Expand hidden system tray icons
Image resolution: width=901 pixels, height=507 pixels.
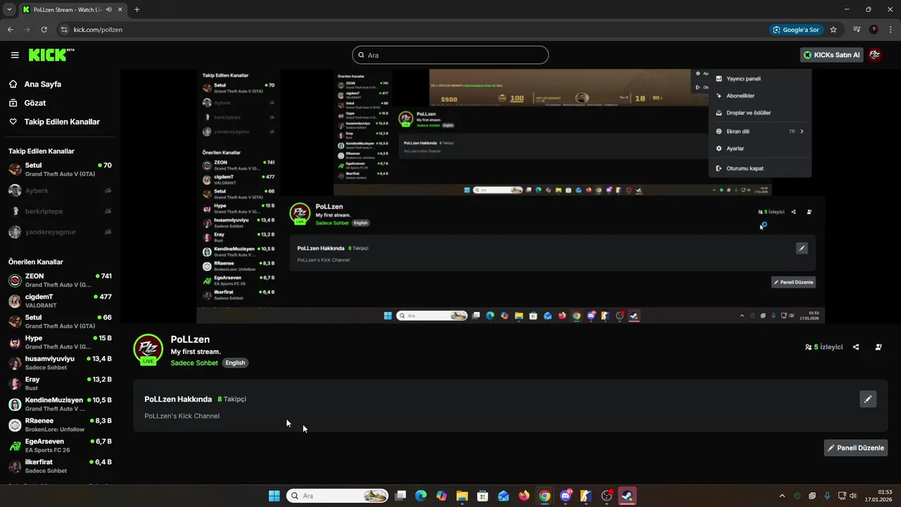(x=781, y=496)
